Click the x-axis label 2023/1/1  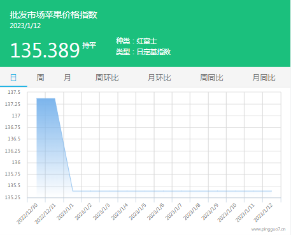tap(66, 211)
